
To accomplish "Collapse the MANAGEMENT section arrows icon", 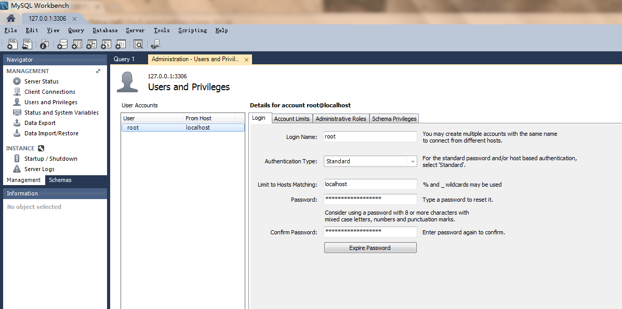I will tap(98, 71).
